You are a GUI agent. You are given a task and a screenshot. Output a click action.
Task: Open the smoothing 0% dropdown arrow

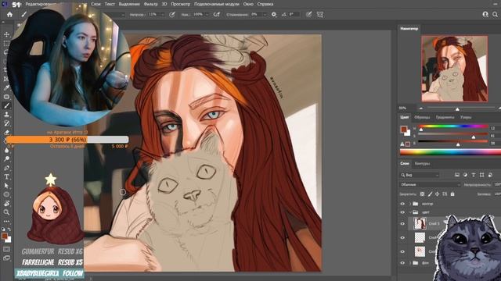click(265, 15)
